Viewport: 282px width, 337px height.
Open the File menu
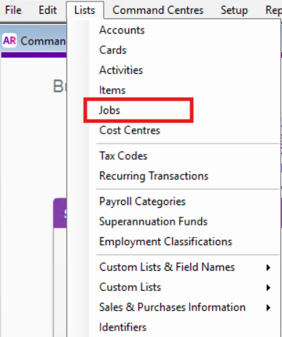[x=13, y=10]
